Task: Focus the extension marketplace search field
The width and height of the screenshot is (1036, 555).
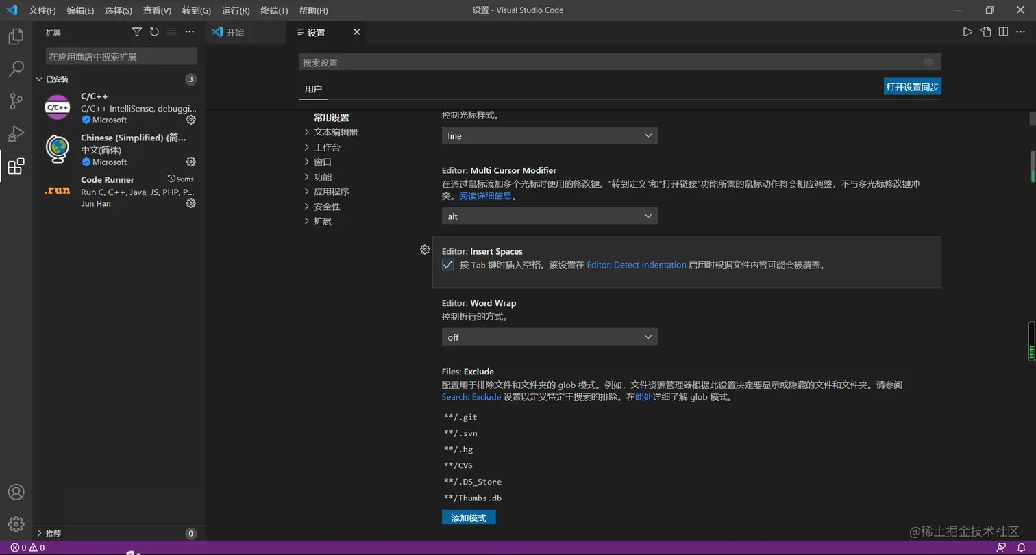Action: click(x=121, y=57)
